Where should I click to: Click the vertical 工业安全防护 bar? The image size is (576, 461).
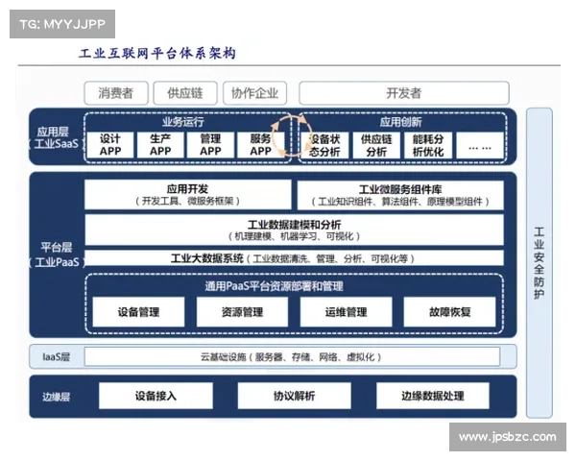pyautogui.click(x=540, y=263)
